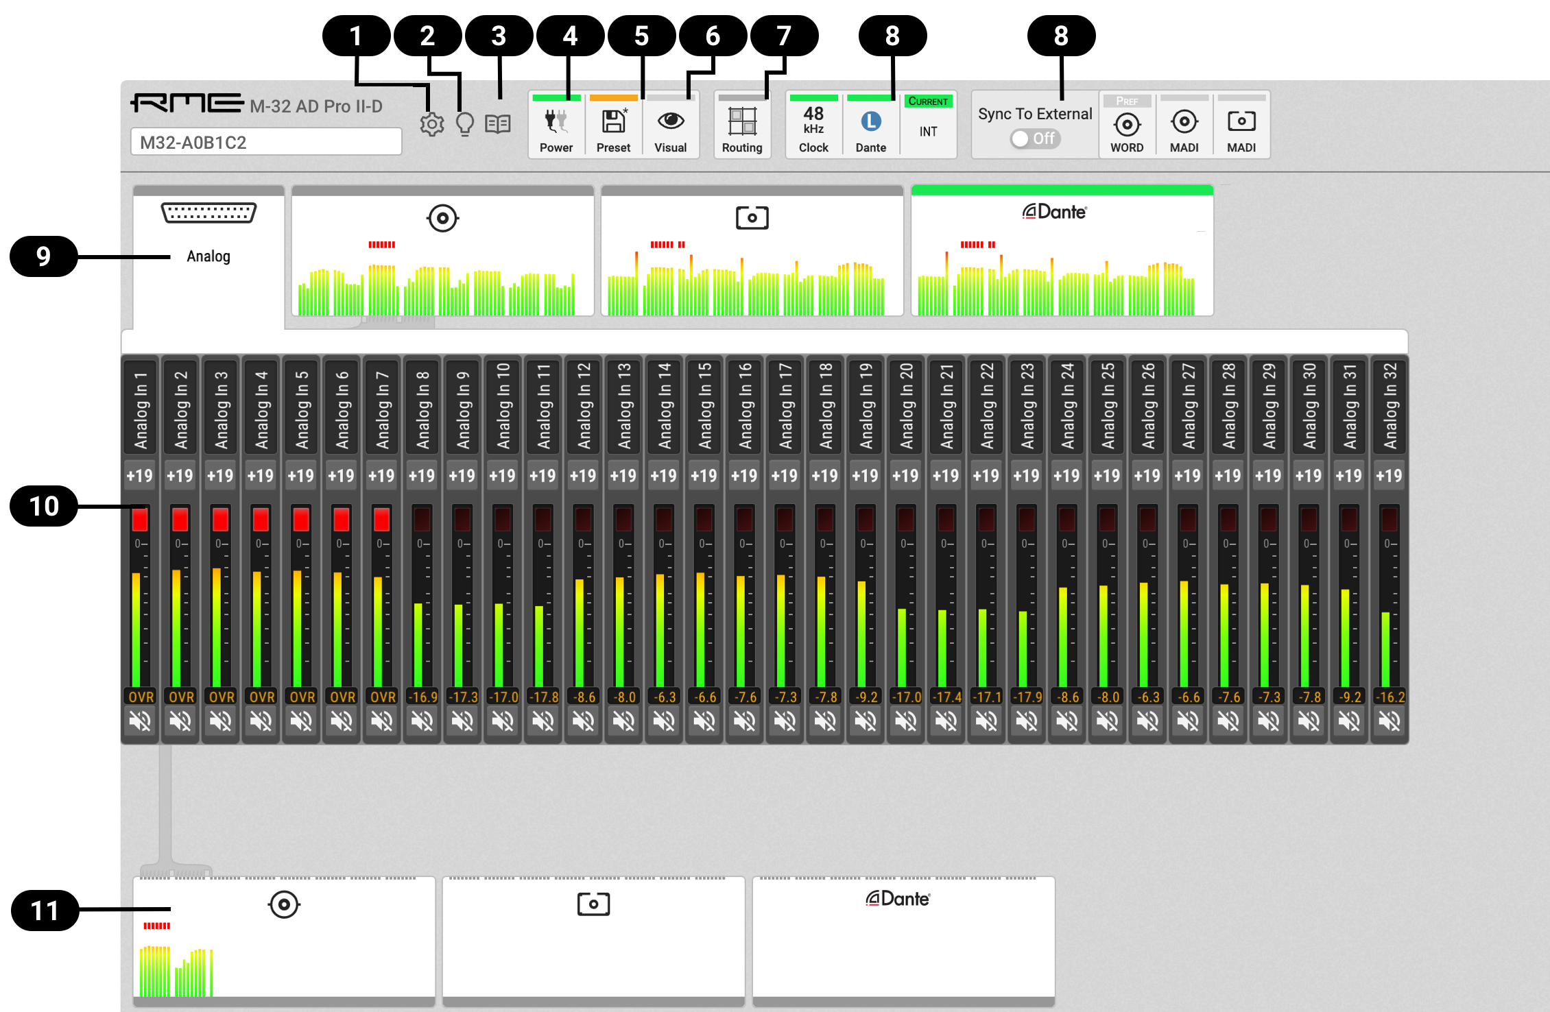Click the level meter of Analog In 28
Viewport: 1550px width, 1012px height.
(x=1227, y=597)
